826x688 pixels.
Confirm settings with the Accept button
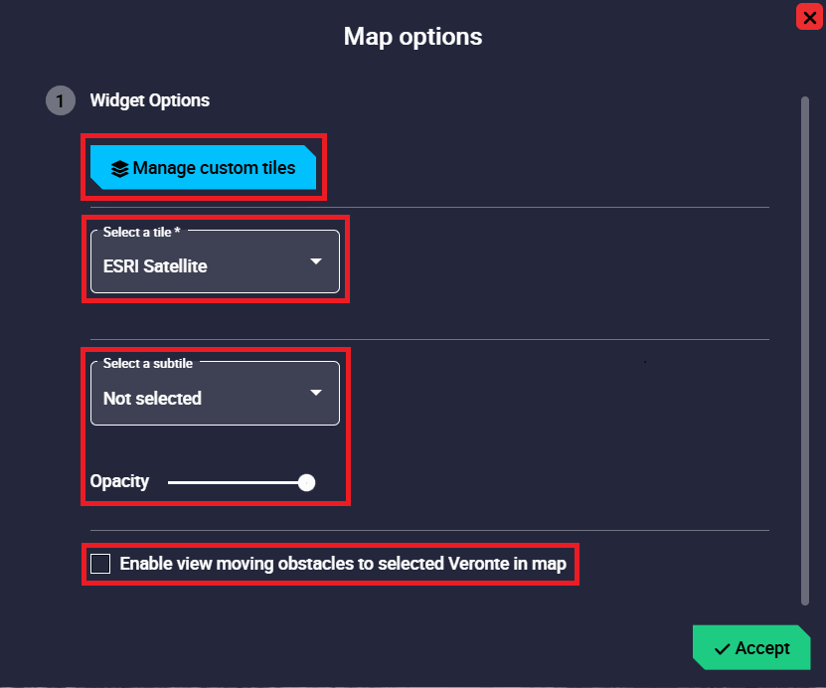pos(750,648)
